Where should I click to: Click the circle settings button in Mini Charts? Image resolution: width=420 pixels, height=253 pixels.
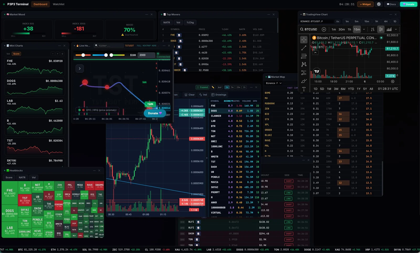coord(62,54)
